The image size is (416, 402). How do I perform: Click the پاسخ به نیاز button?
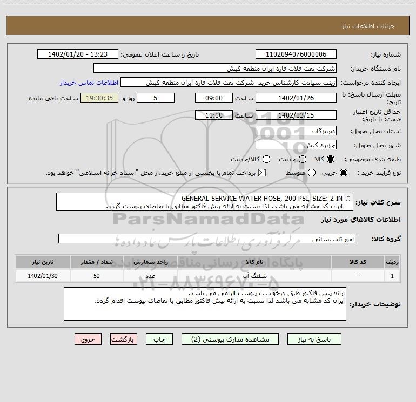click(314, 339)
